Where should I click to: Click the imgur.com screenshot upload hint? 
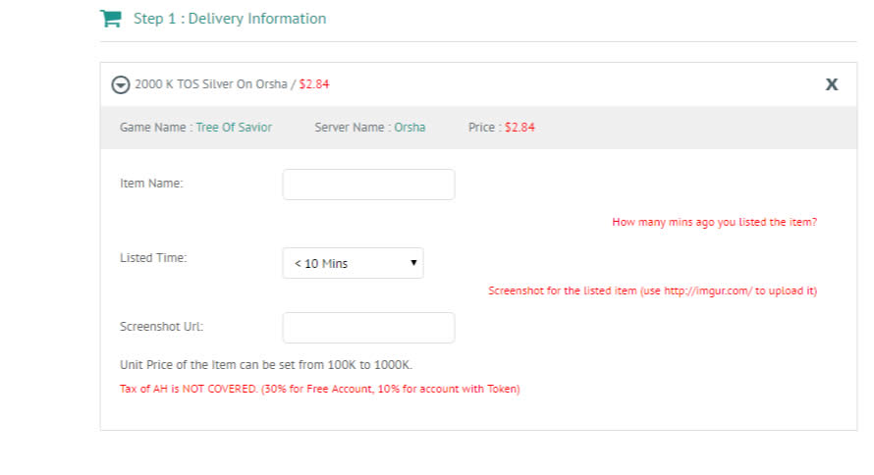click(653, 290)
